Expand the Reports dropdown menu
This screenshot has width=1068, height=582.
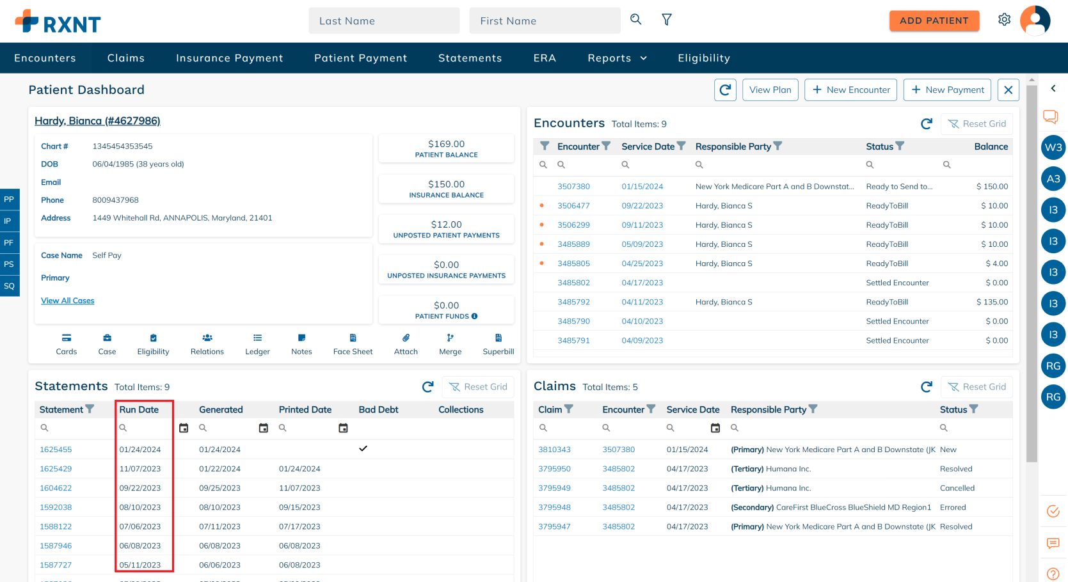click(x=616, y=58)
